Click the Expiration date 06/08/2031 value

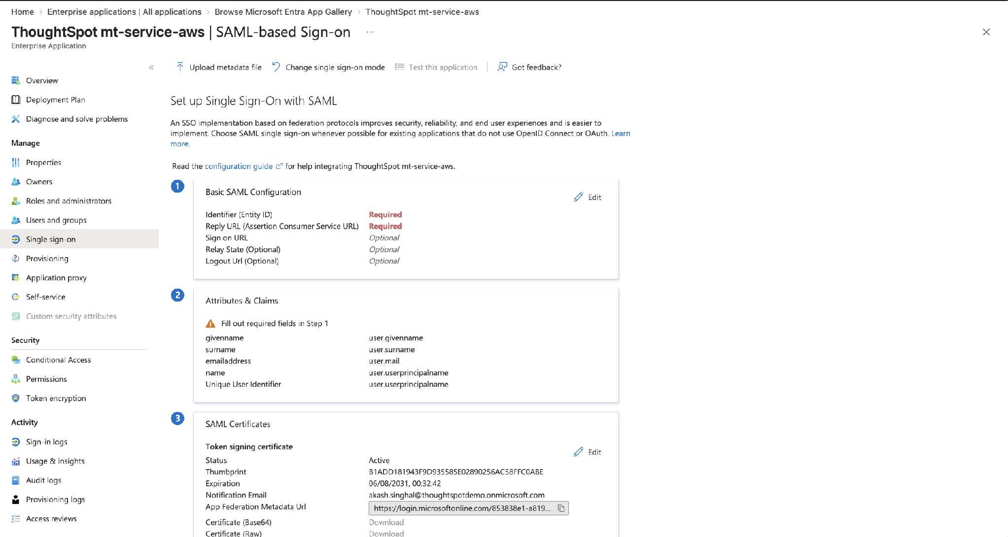[x=405, y=483]
